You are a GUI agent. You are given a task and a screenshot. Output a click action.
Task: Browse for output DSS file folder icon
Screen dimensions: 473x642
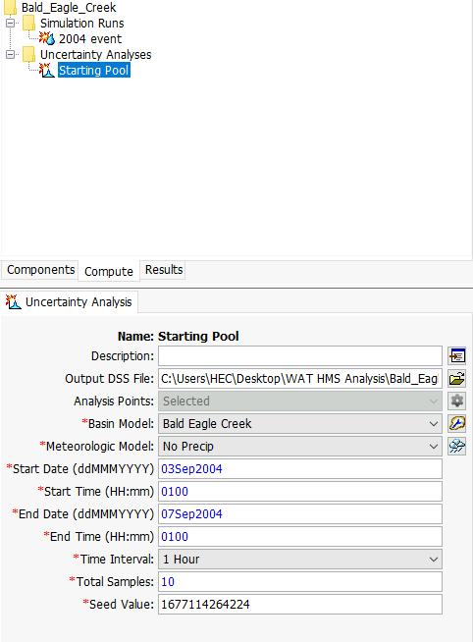click(x=456, y=378)
